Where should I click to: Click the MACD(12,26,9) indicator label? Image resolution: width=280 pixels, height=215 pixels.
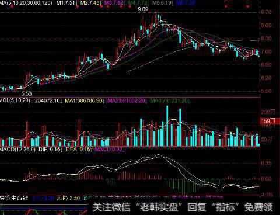pyautogui.click(x=17, y=150)
